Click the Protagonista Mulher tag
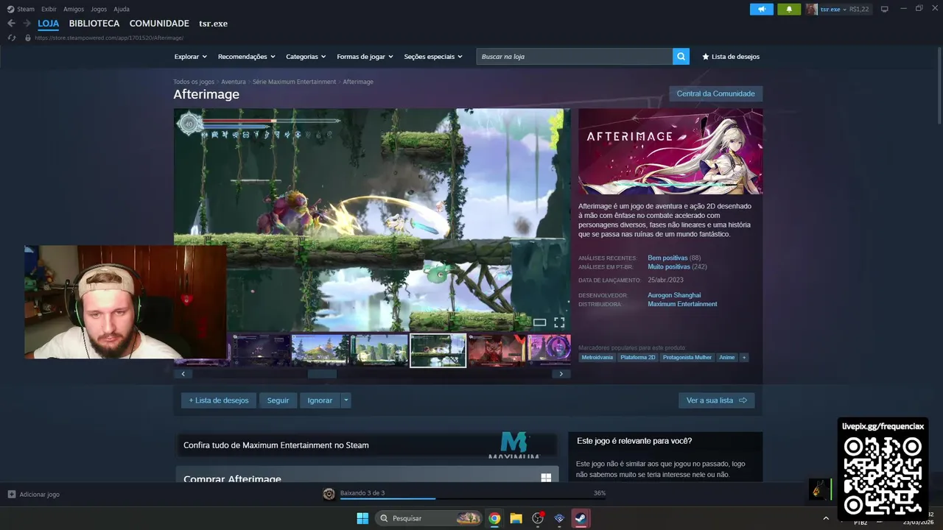 tap(687, 357)
